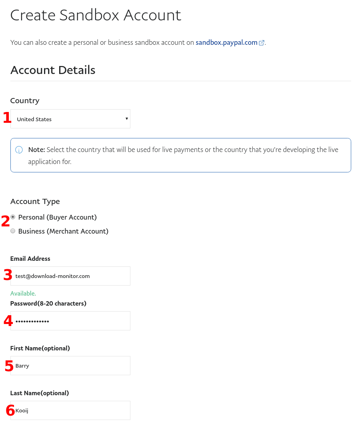Click the info icon in the Note box
The height and width of the screenshot is (426, 360).
tap(19, 150)
